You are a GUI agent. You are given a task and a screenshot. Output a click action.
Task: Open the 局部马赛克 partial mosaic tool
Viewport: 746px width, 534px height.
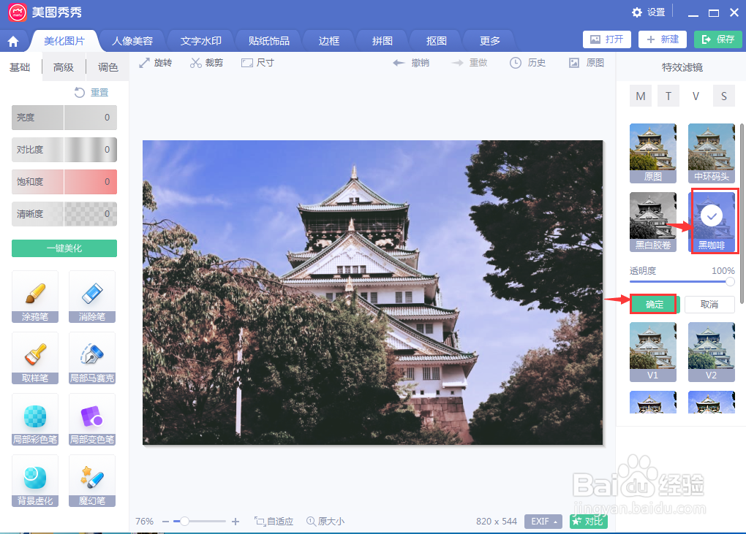click(91, 358)
